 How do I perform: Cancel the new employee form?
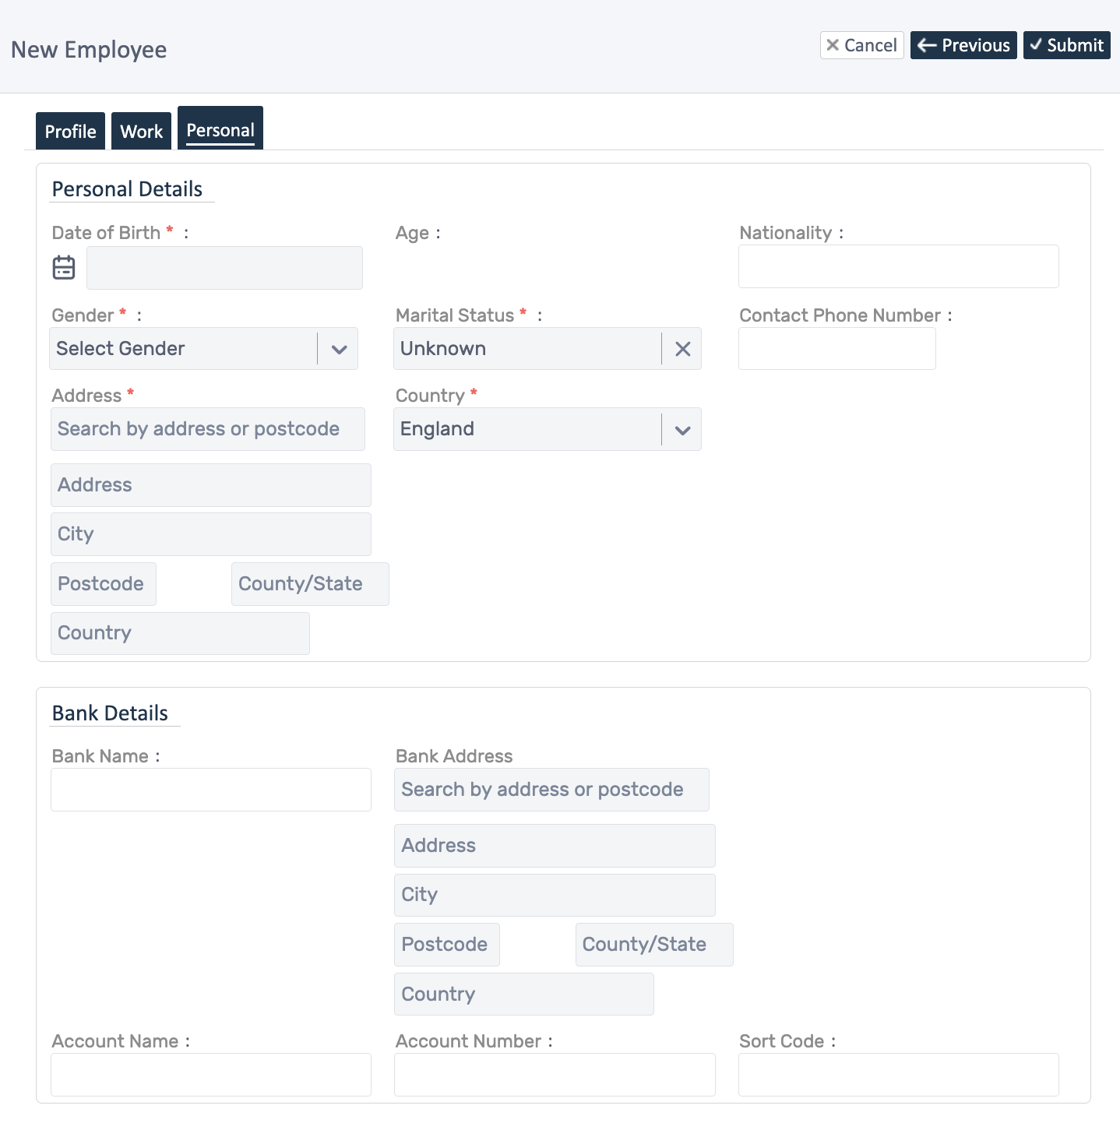click(861, 45)
